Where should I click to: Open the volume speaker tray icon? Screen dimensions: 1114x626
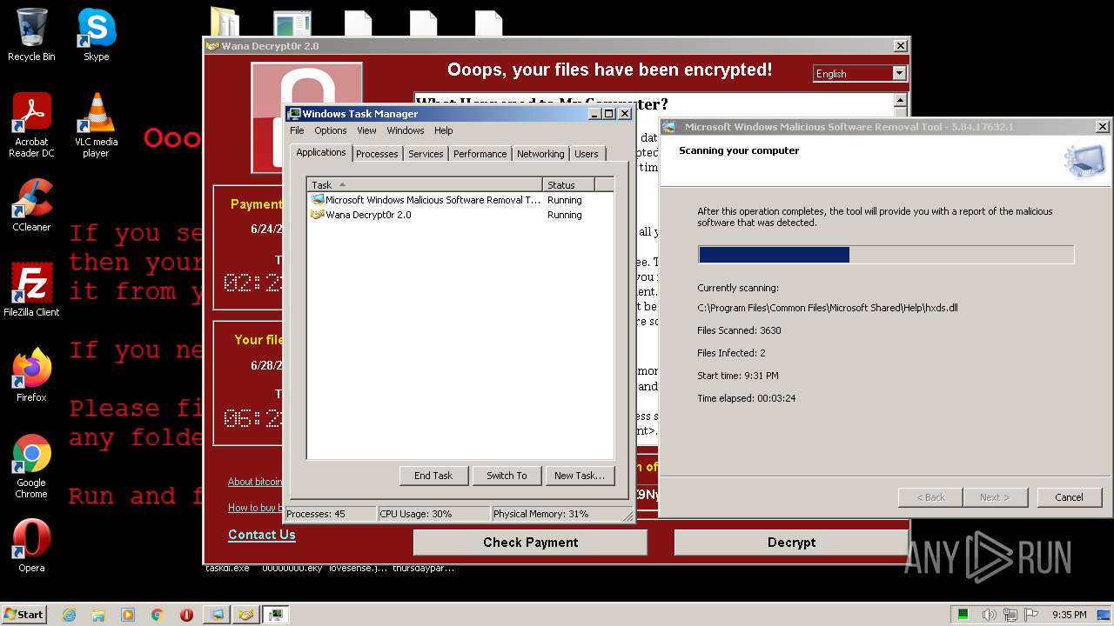click(x=990, y=615)
